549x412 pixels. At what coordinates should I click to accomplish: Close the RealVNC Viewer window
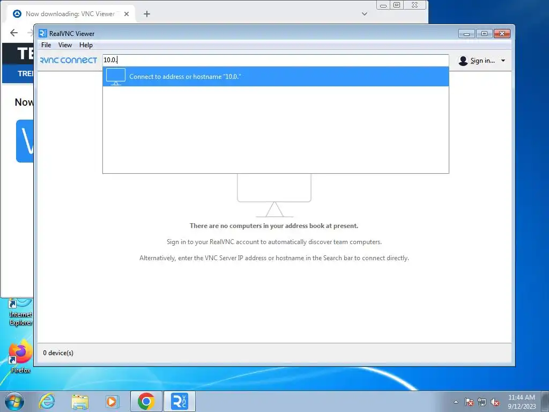point(502,34)
